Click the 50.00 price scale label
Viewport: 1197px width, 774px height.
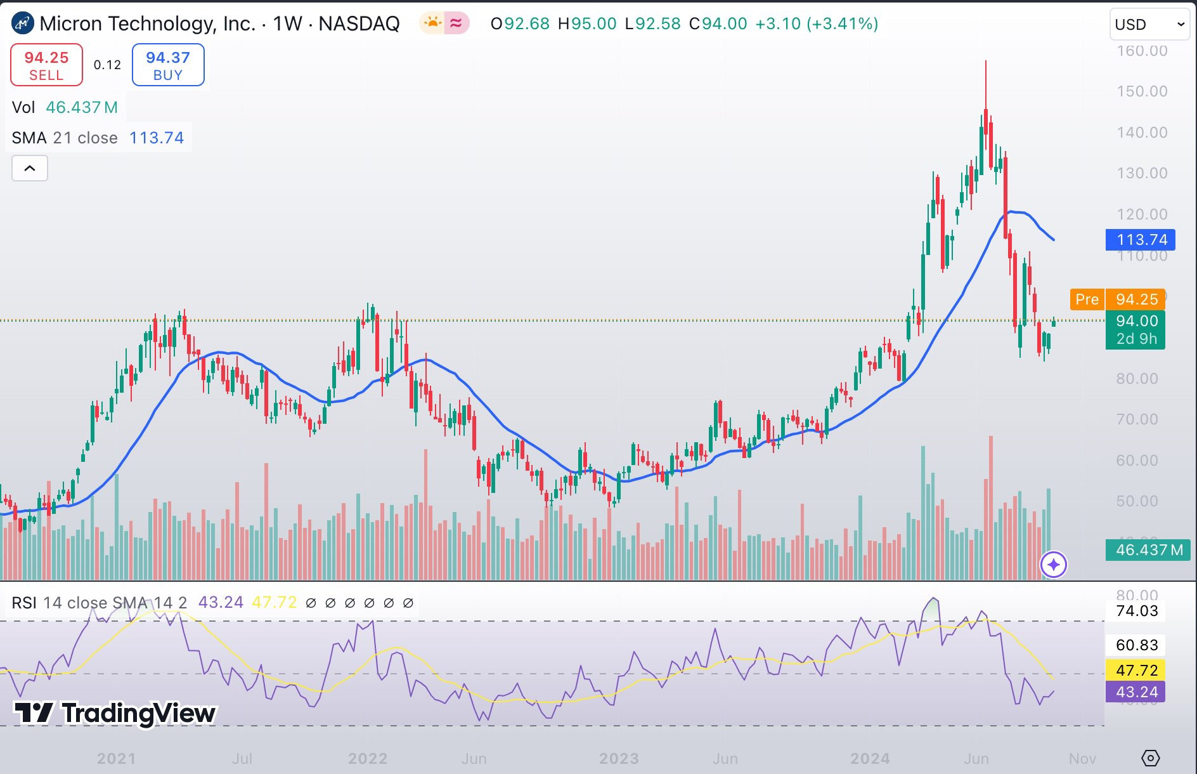(x=1137, y=501)
